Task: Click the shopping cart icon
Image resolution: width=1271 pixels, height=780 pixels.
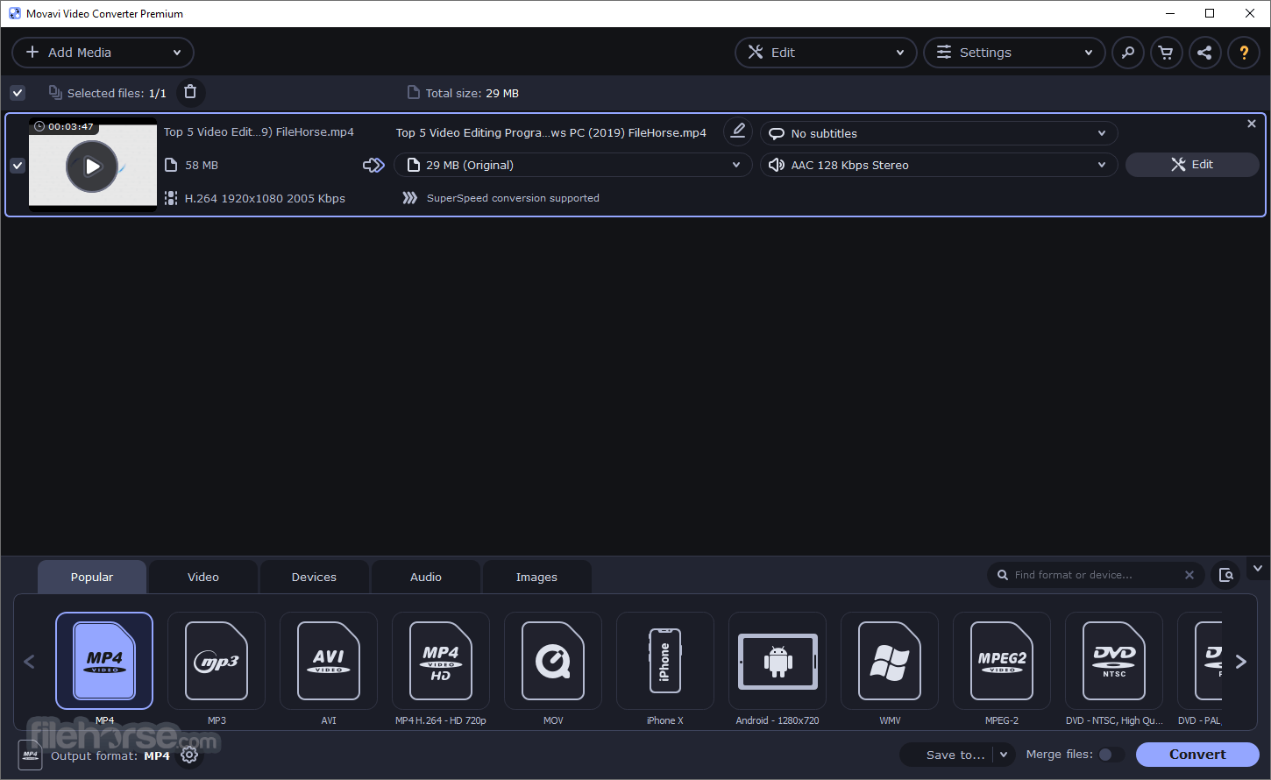Action: pyautogui.click(x=1166, y=53)
